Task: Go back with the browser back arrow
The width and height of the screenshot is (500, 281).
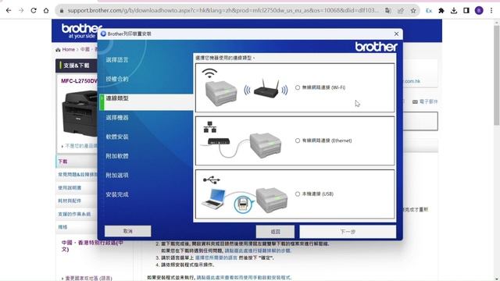Action: click(9, 10)
